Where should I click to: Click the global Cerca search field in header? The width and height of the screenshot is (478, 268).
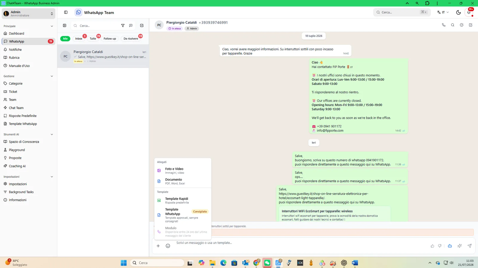click(x=402, y=12)
